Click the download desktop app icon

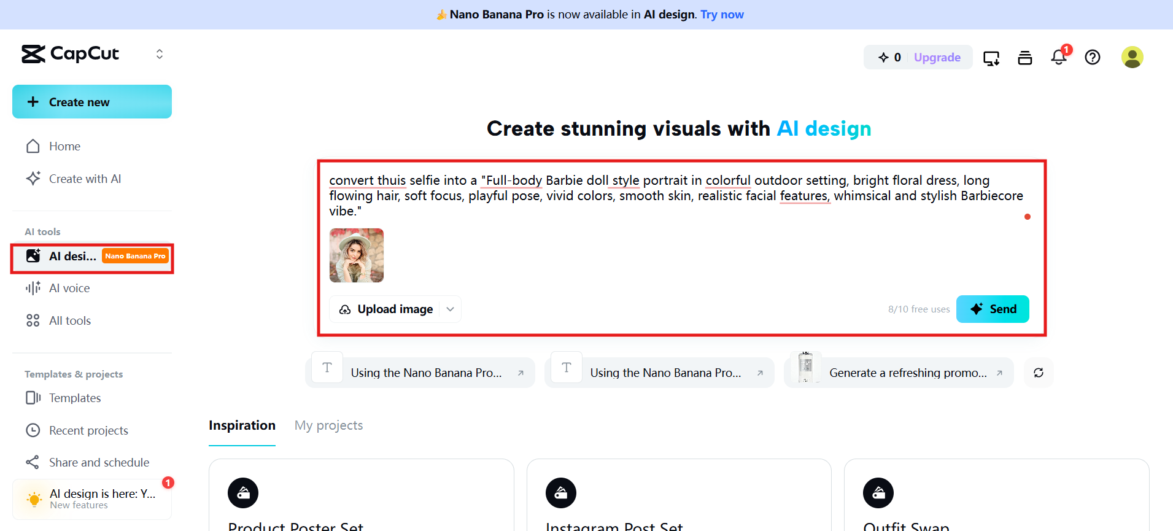point(991,58)
